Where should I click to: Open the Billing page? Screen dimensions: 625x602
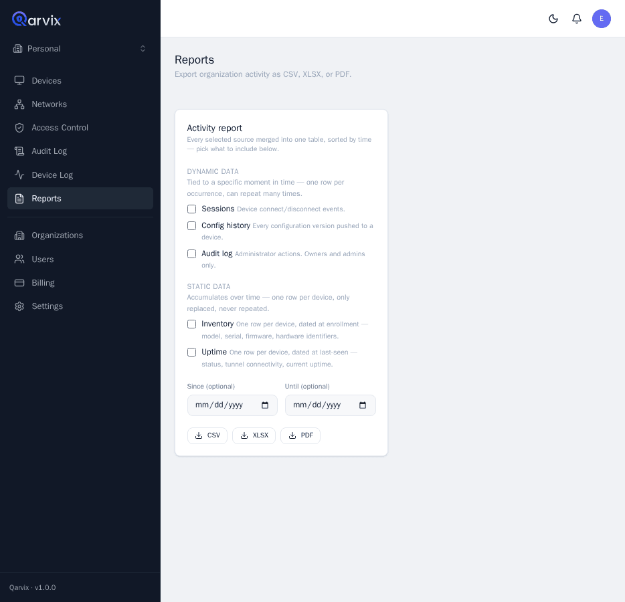80,282
